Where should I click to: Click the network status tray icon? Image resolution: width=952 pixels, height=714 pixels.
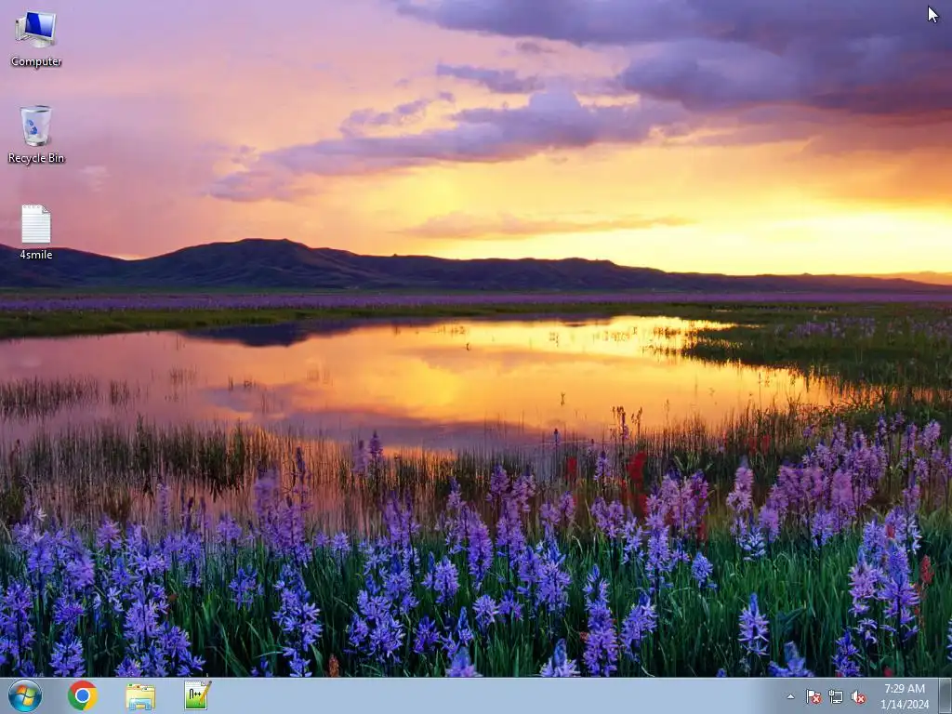836,696
